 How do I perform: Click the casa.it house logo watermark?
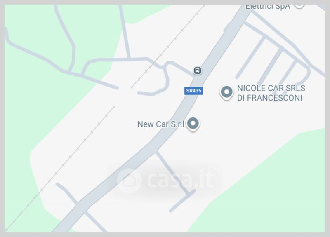point(129,181)
